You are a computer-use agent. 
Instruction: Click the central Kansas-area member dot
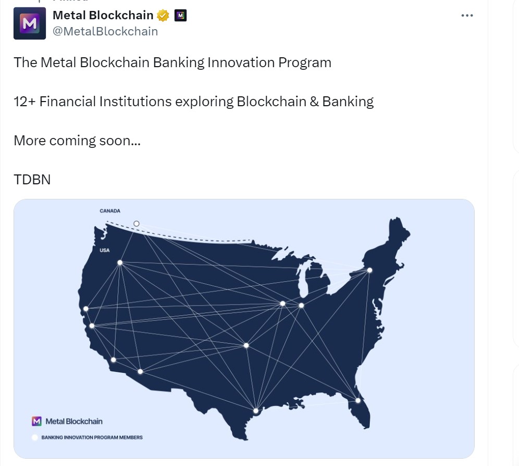pyautogui.click(x=246, y=345)
